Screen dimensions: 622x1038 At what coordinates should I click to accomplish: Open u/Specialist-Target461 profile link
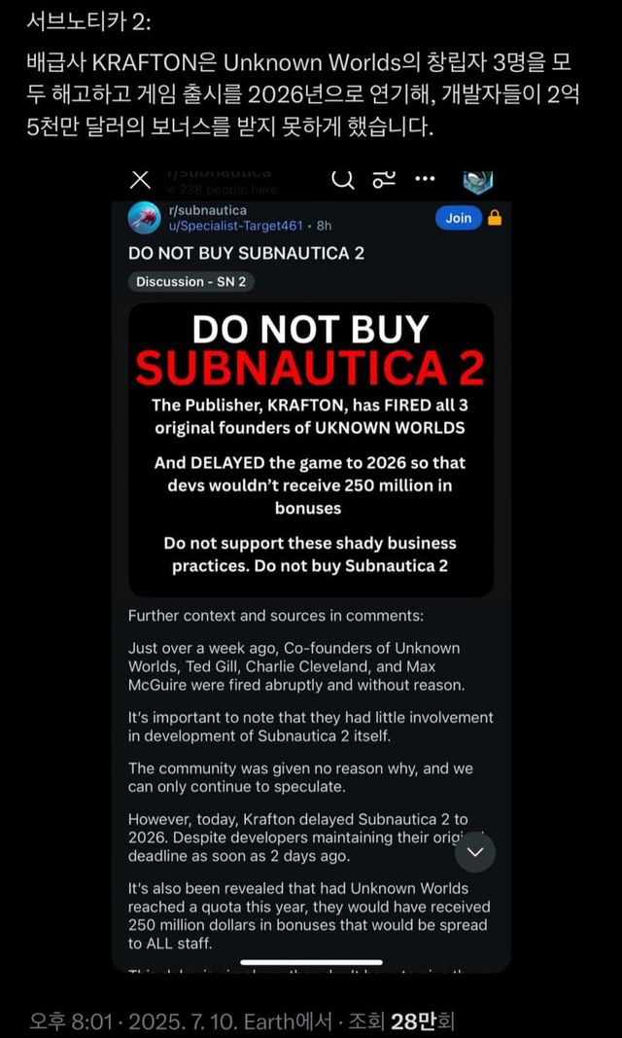pos(236,226)
